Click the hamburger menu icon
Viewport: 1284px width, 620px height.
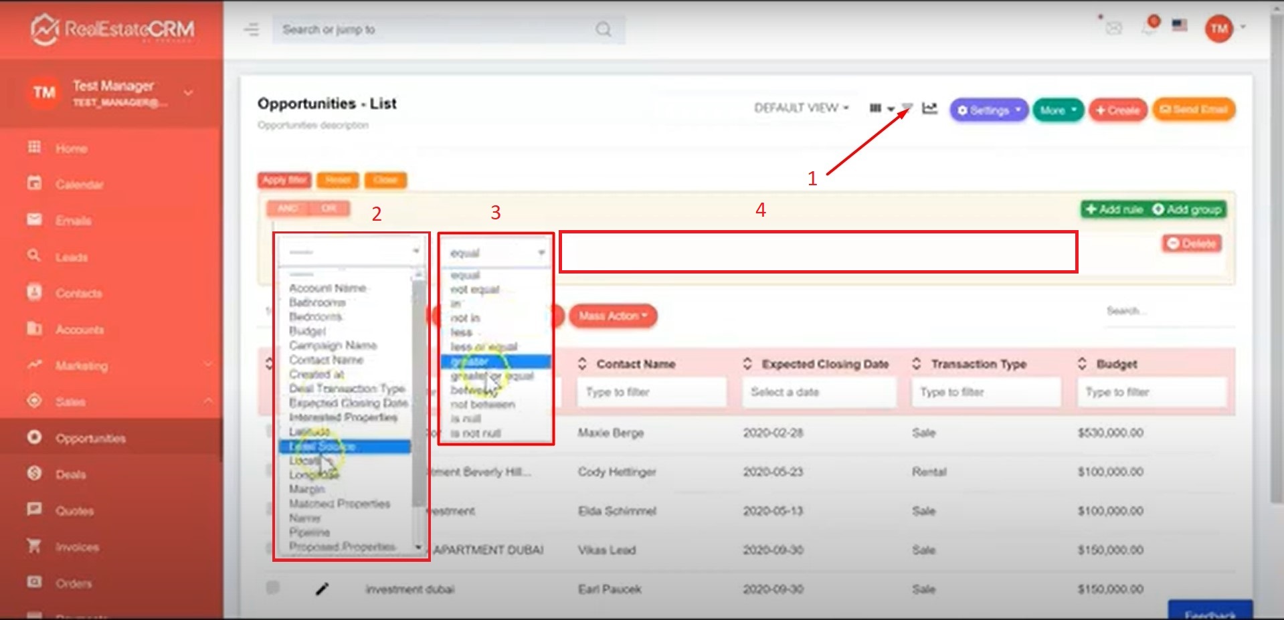(252, 29)
